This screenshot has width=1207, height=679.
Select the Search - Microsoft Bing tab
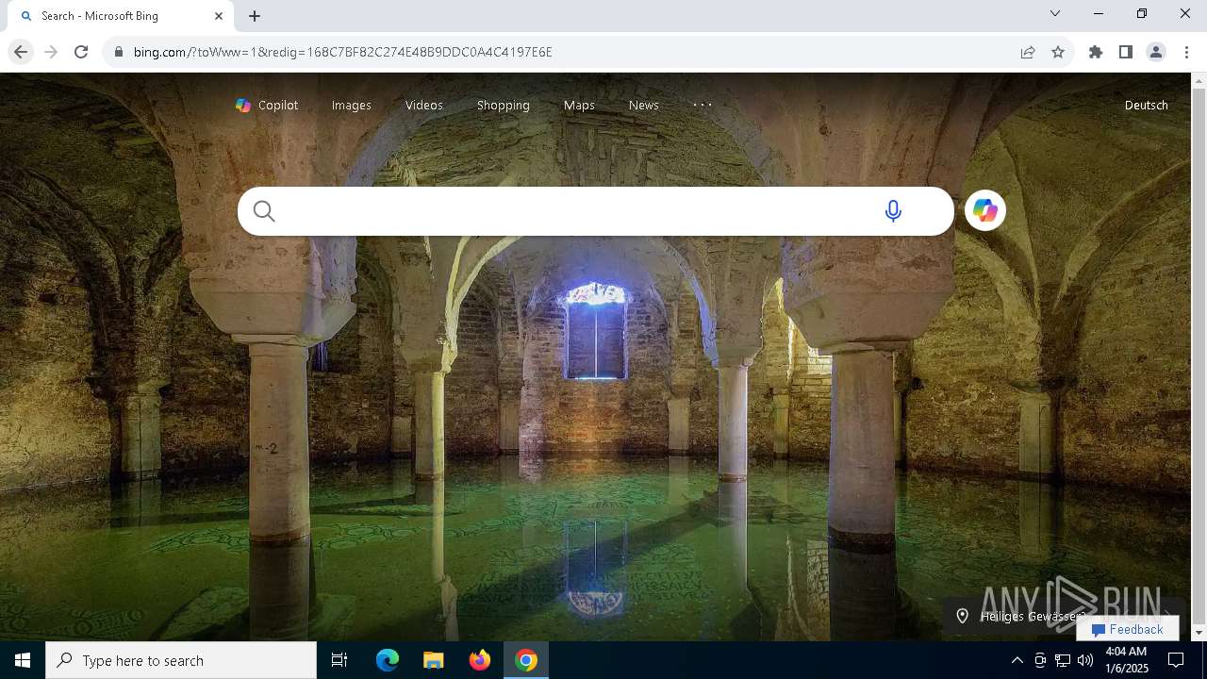(121, 16)
